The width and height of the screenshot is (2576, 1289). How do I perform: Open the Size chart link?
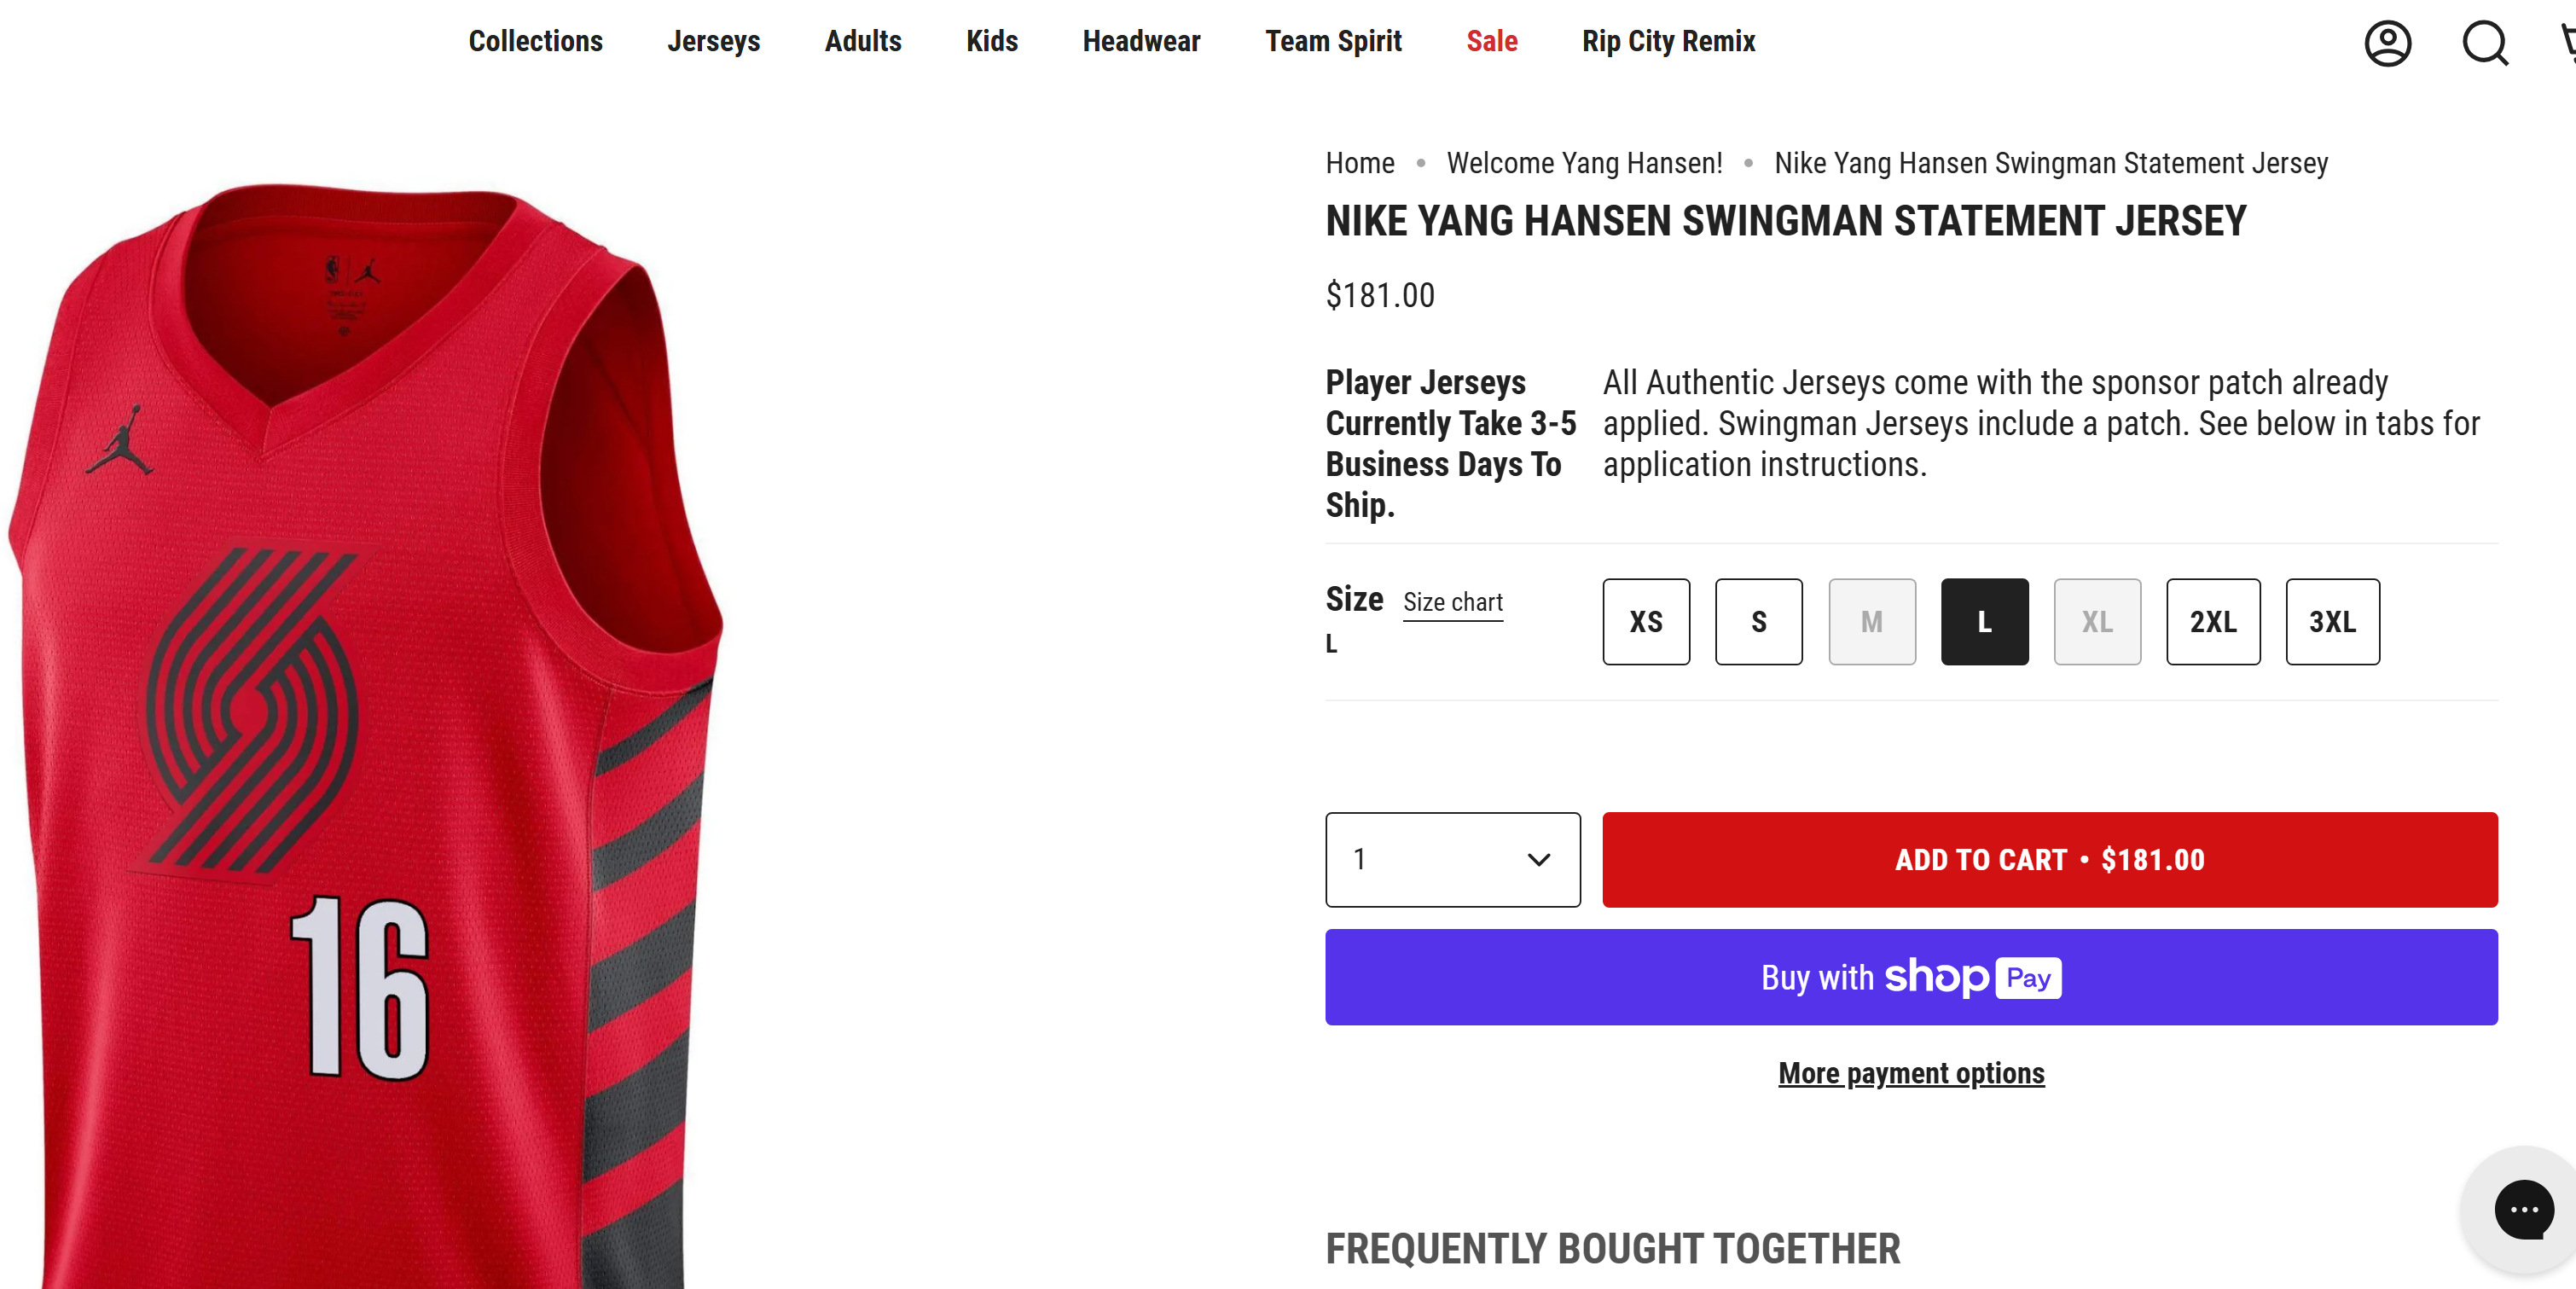tap(1452, 602)
